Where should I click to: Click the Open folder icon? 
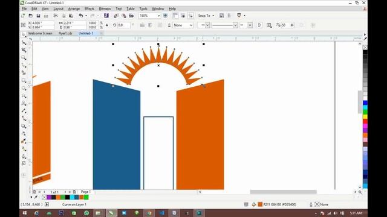tap(31, 16)
